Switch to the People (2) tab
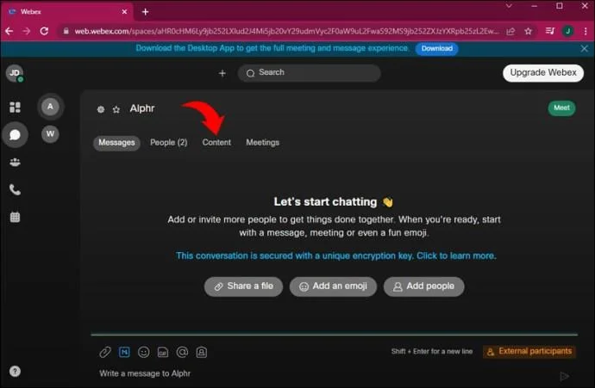595x388 pixels. tap(168, 143)
